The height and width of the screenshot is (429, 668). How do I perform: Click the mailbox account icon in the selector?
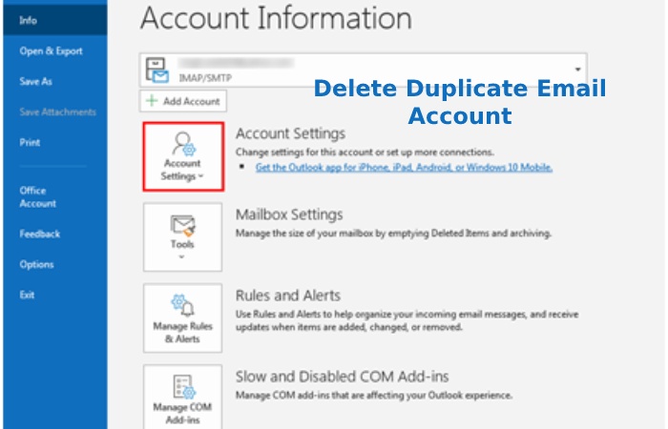[x=157, y=71]
